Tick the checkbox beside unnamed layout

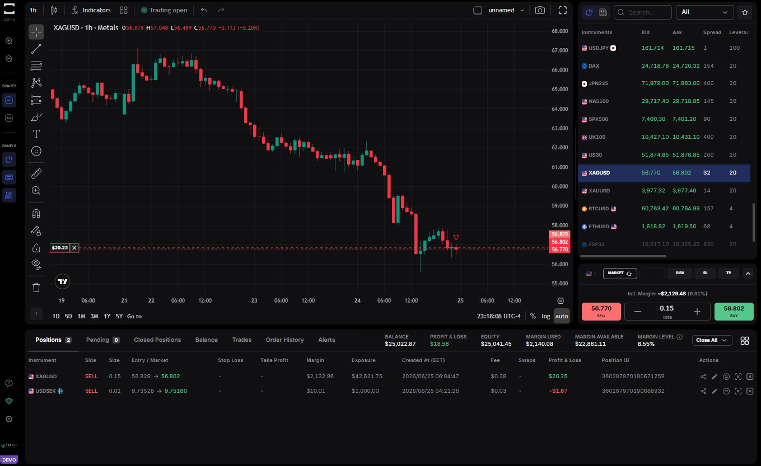(x=478, y=10)
